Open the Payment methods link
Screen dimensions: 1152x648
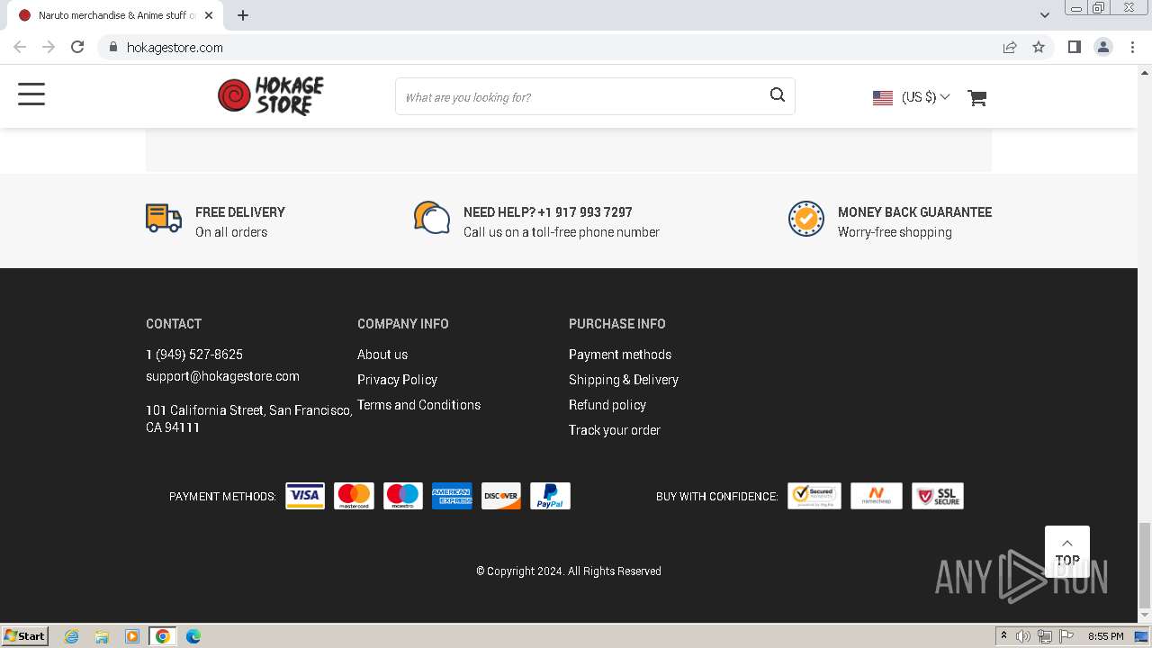[x=620, y=355]
